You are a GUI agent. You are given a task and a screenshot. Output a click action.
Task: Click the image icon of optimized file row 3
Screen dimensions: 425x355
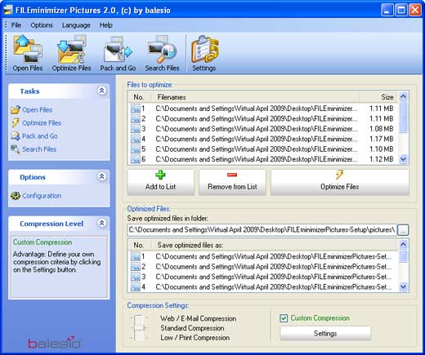pos(136,277)
